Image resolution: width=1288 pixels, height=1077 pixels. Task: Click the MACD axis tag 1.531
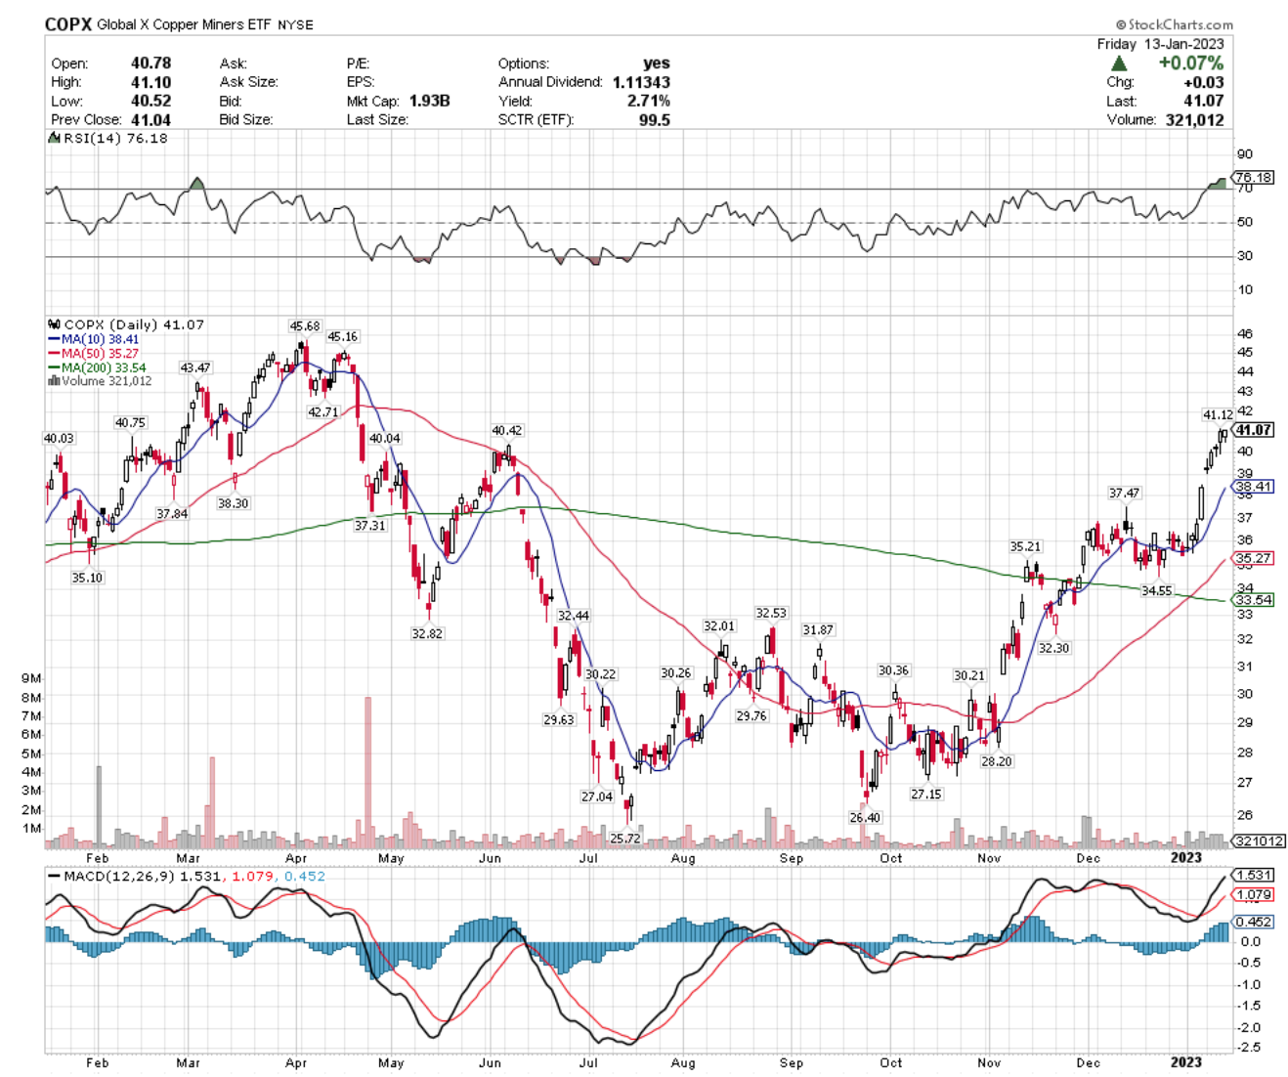(1254, 875)
